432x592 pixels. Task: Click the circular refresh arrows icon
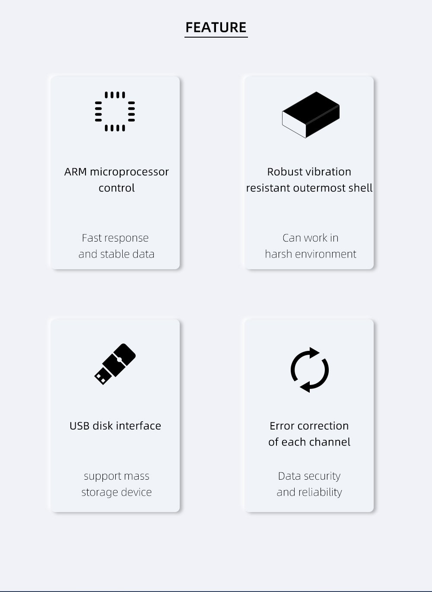[310, 370]
